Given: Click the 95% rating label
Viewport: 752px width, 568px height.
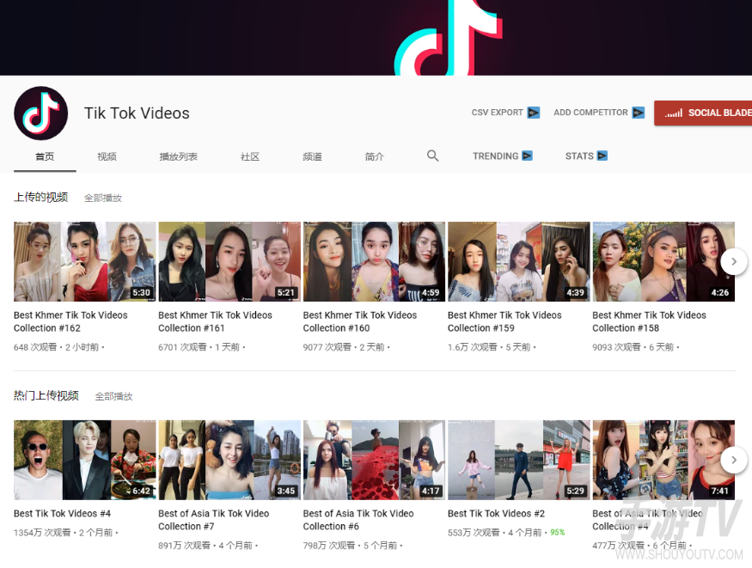Looking at the screenshot, I should click(x=557, y=533).
